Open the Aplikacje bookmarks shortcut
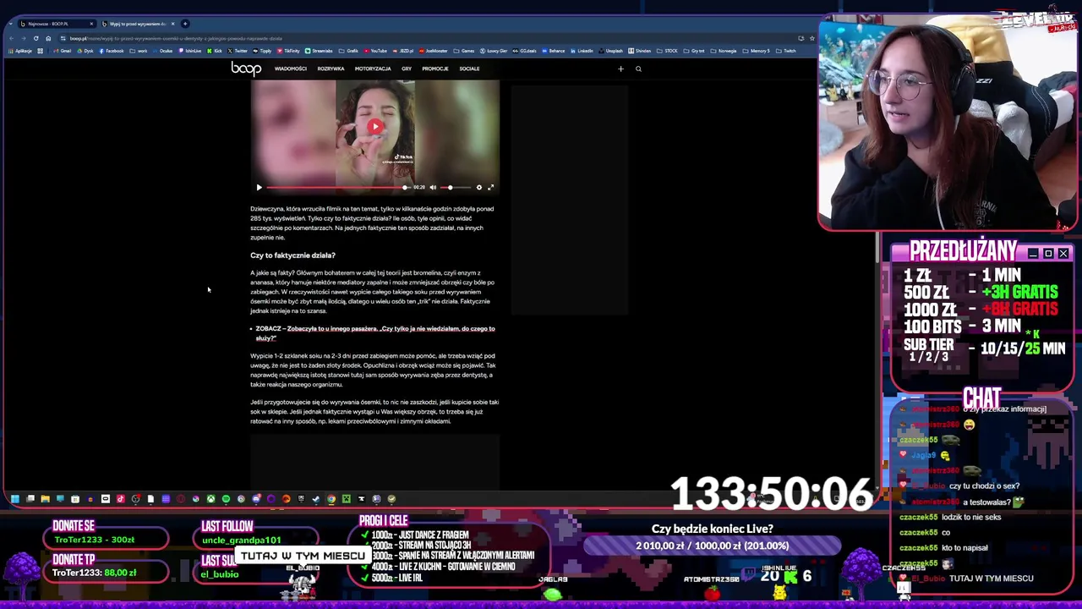This screenshot has height=609, width=1082. click(x=20, y=51)
